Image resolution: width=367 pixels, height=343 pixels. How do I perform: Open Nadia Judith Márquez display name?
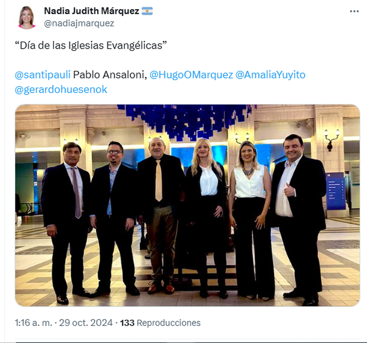tap(92, 11)
